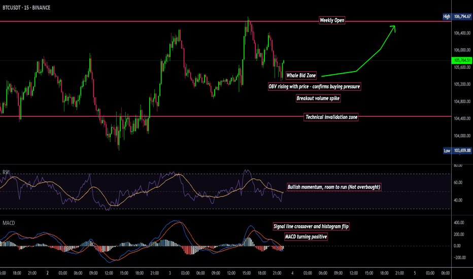Viewport: 473px width, 279px height.
Task: Click the MACD 0.00 scale value
Action: pos(457,246)
